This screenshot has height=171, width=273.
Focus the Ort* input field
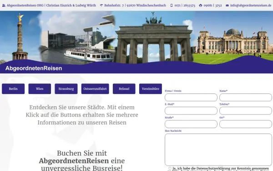pos(246,124)
